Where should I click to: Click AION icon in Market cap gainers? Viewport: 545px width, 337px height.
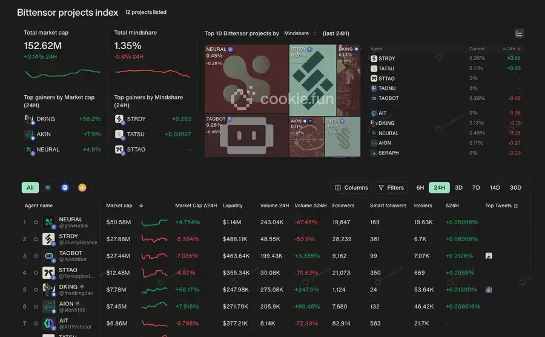tap(29, 134)
